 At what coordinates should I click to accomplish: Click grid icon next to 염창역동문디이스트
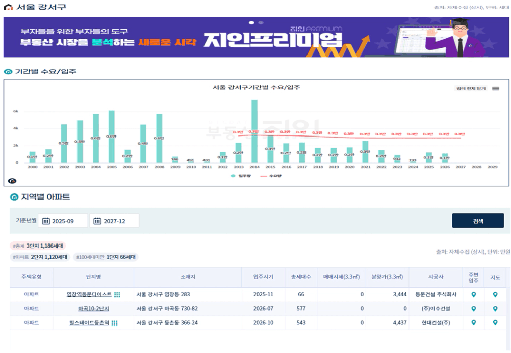(117, 295)
